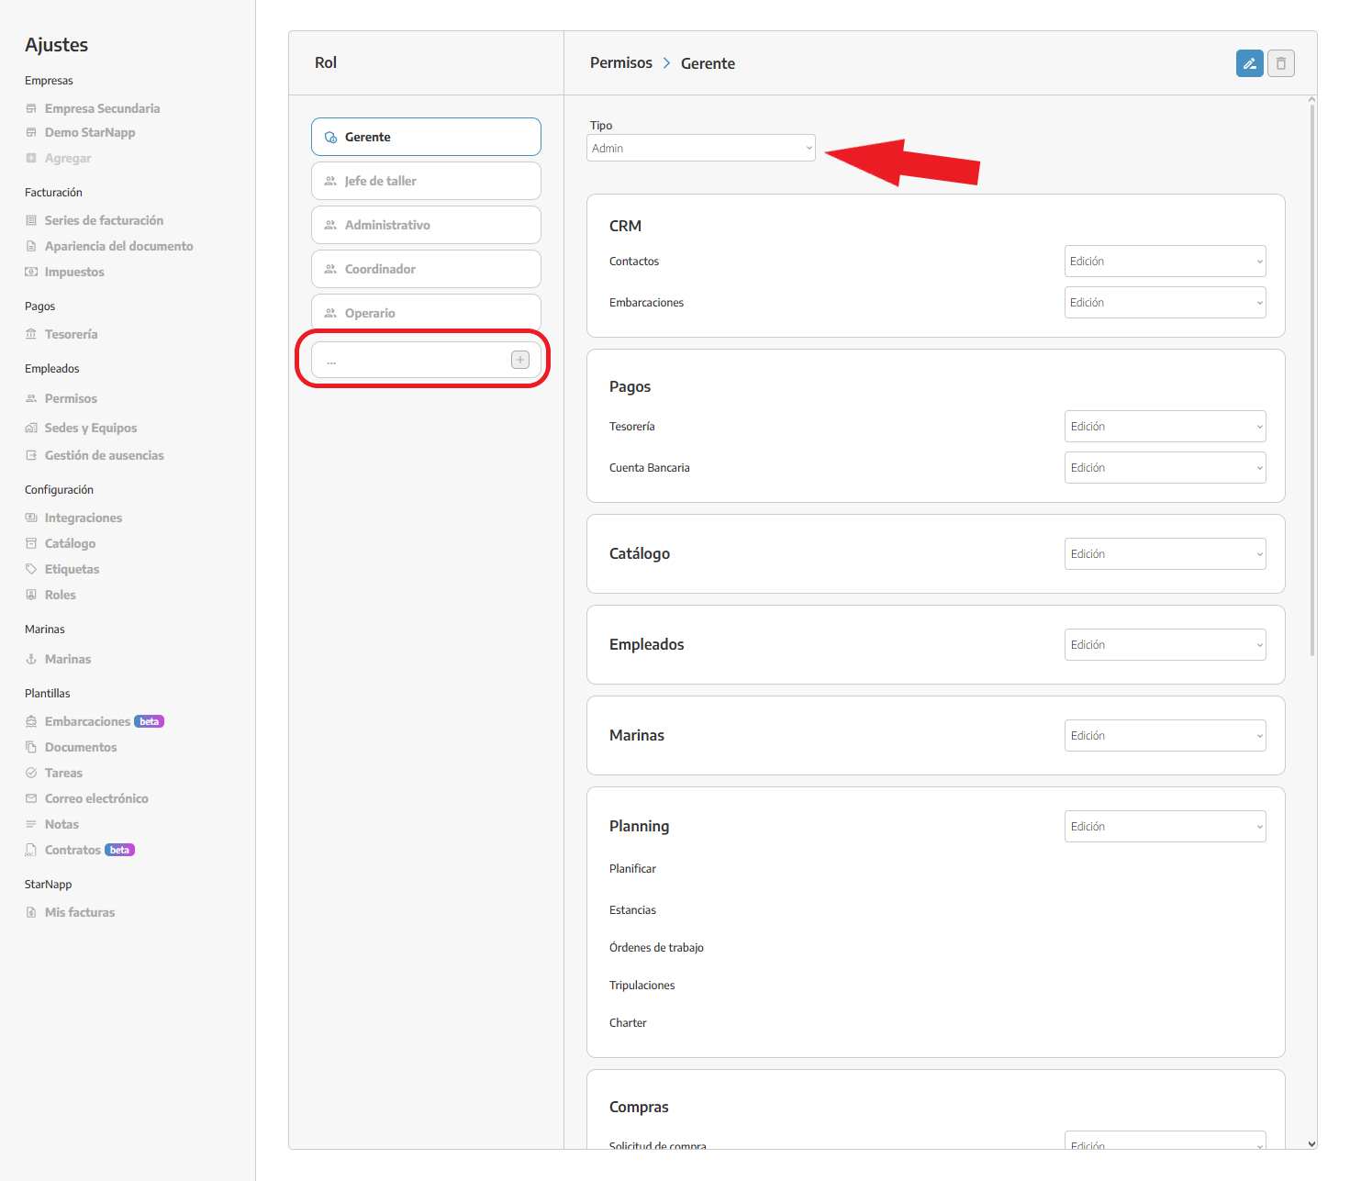Click the plus icon to add role
Screen dimensions: 1350x1181
click(520, 360)
